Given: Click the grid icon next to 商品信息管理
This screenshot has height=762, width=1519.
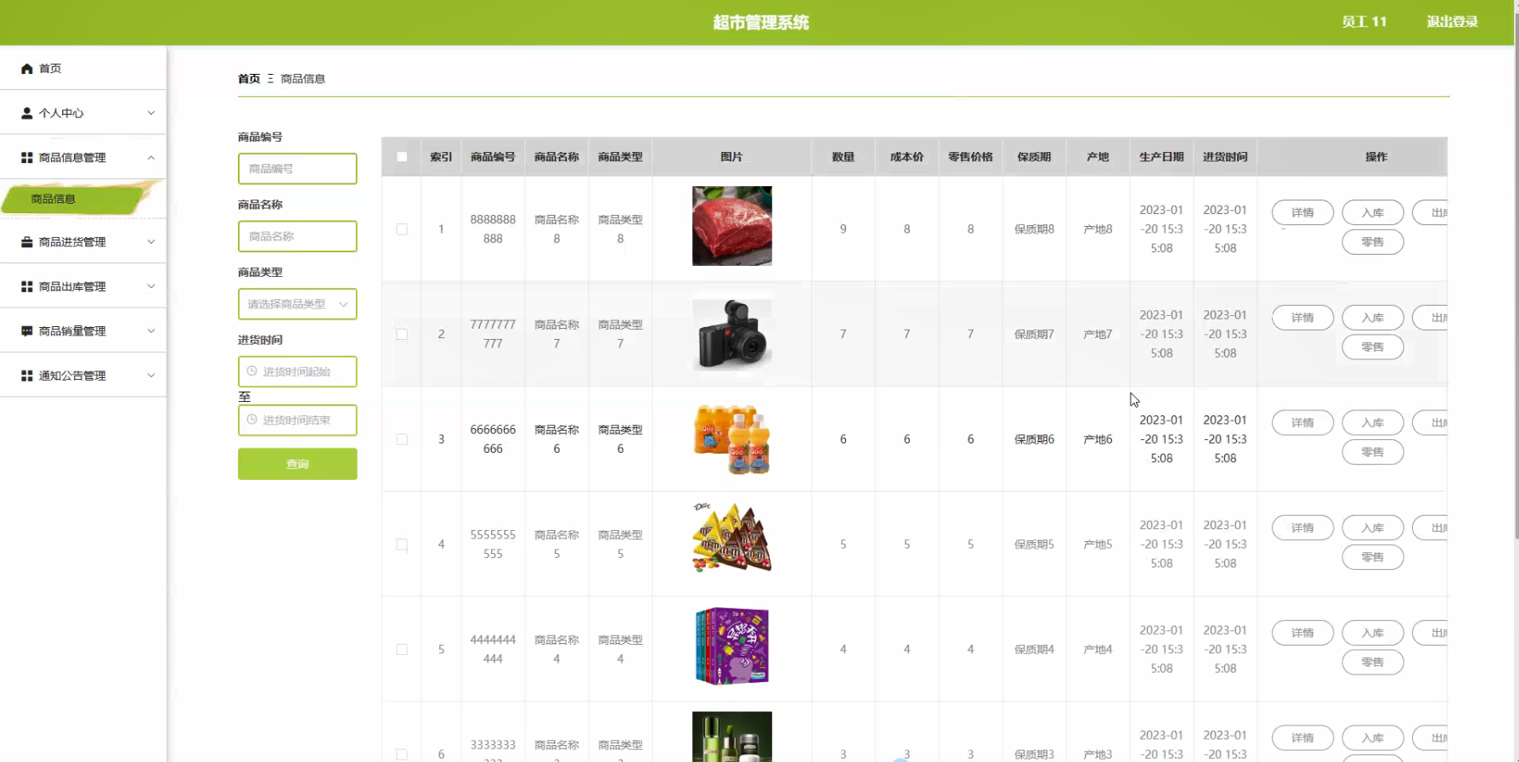Looking at the screenshot, I should point(27,158).
